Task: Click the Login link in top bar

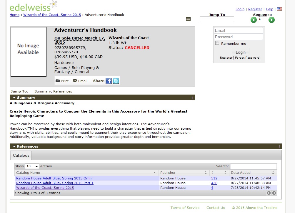Action: (x=240, y=9)
